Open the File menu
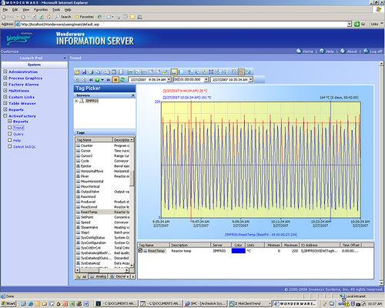The height and width of the screenshot is (308, 385). [5, 10]
